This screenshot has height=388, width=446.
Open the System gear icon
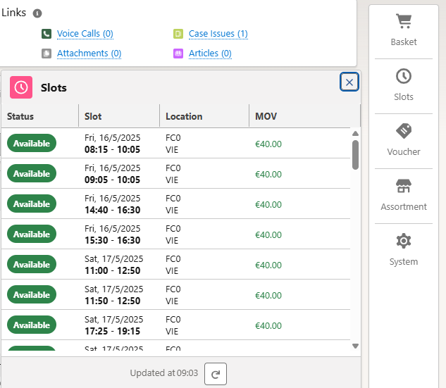click(404, 242)
